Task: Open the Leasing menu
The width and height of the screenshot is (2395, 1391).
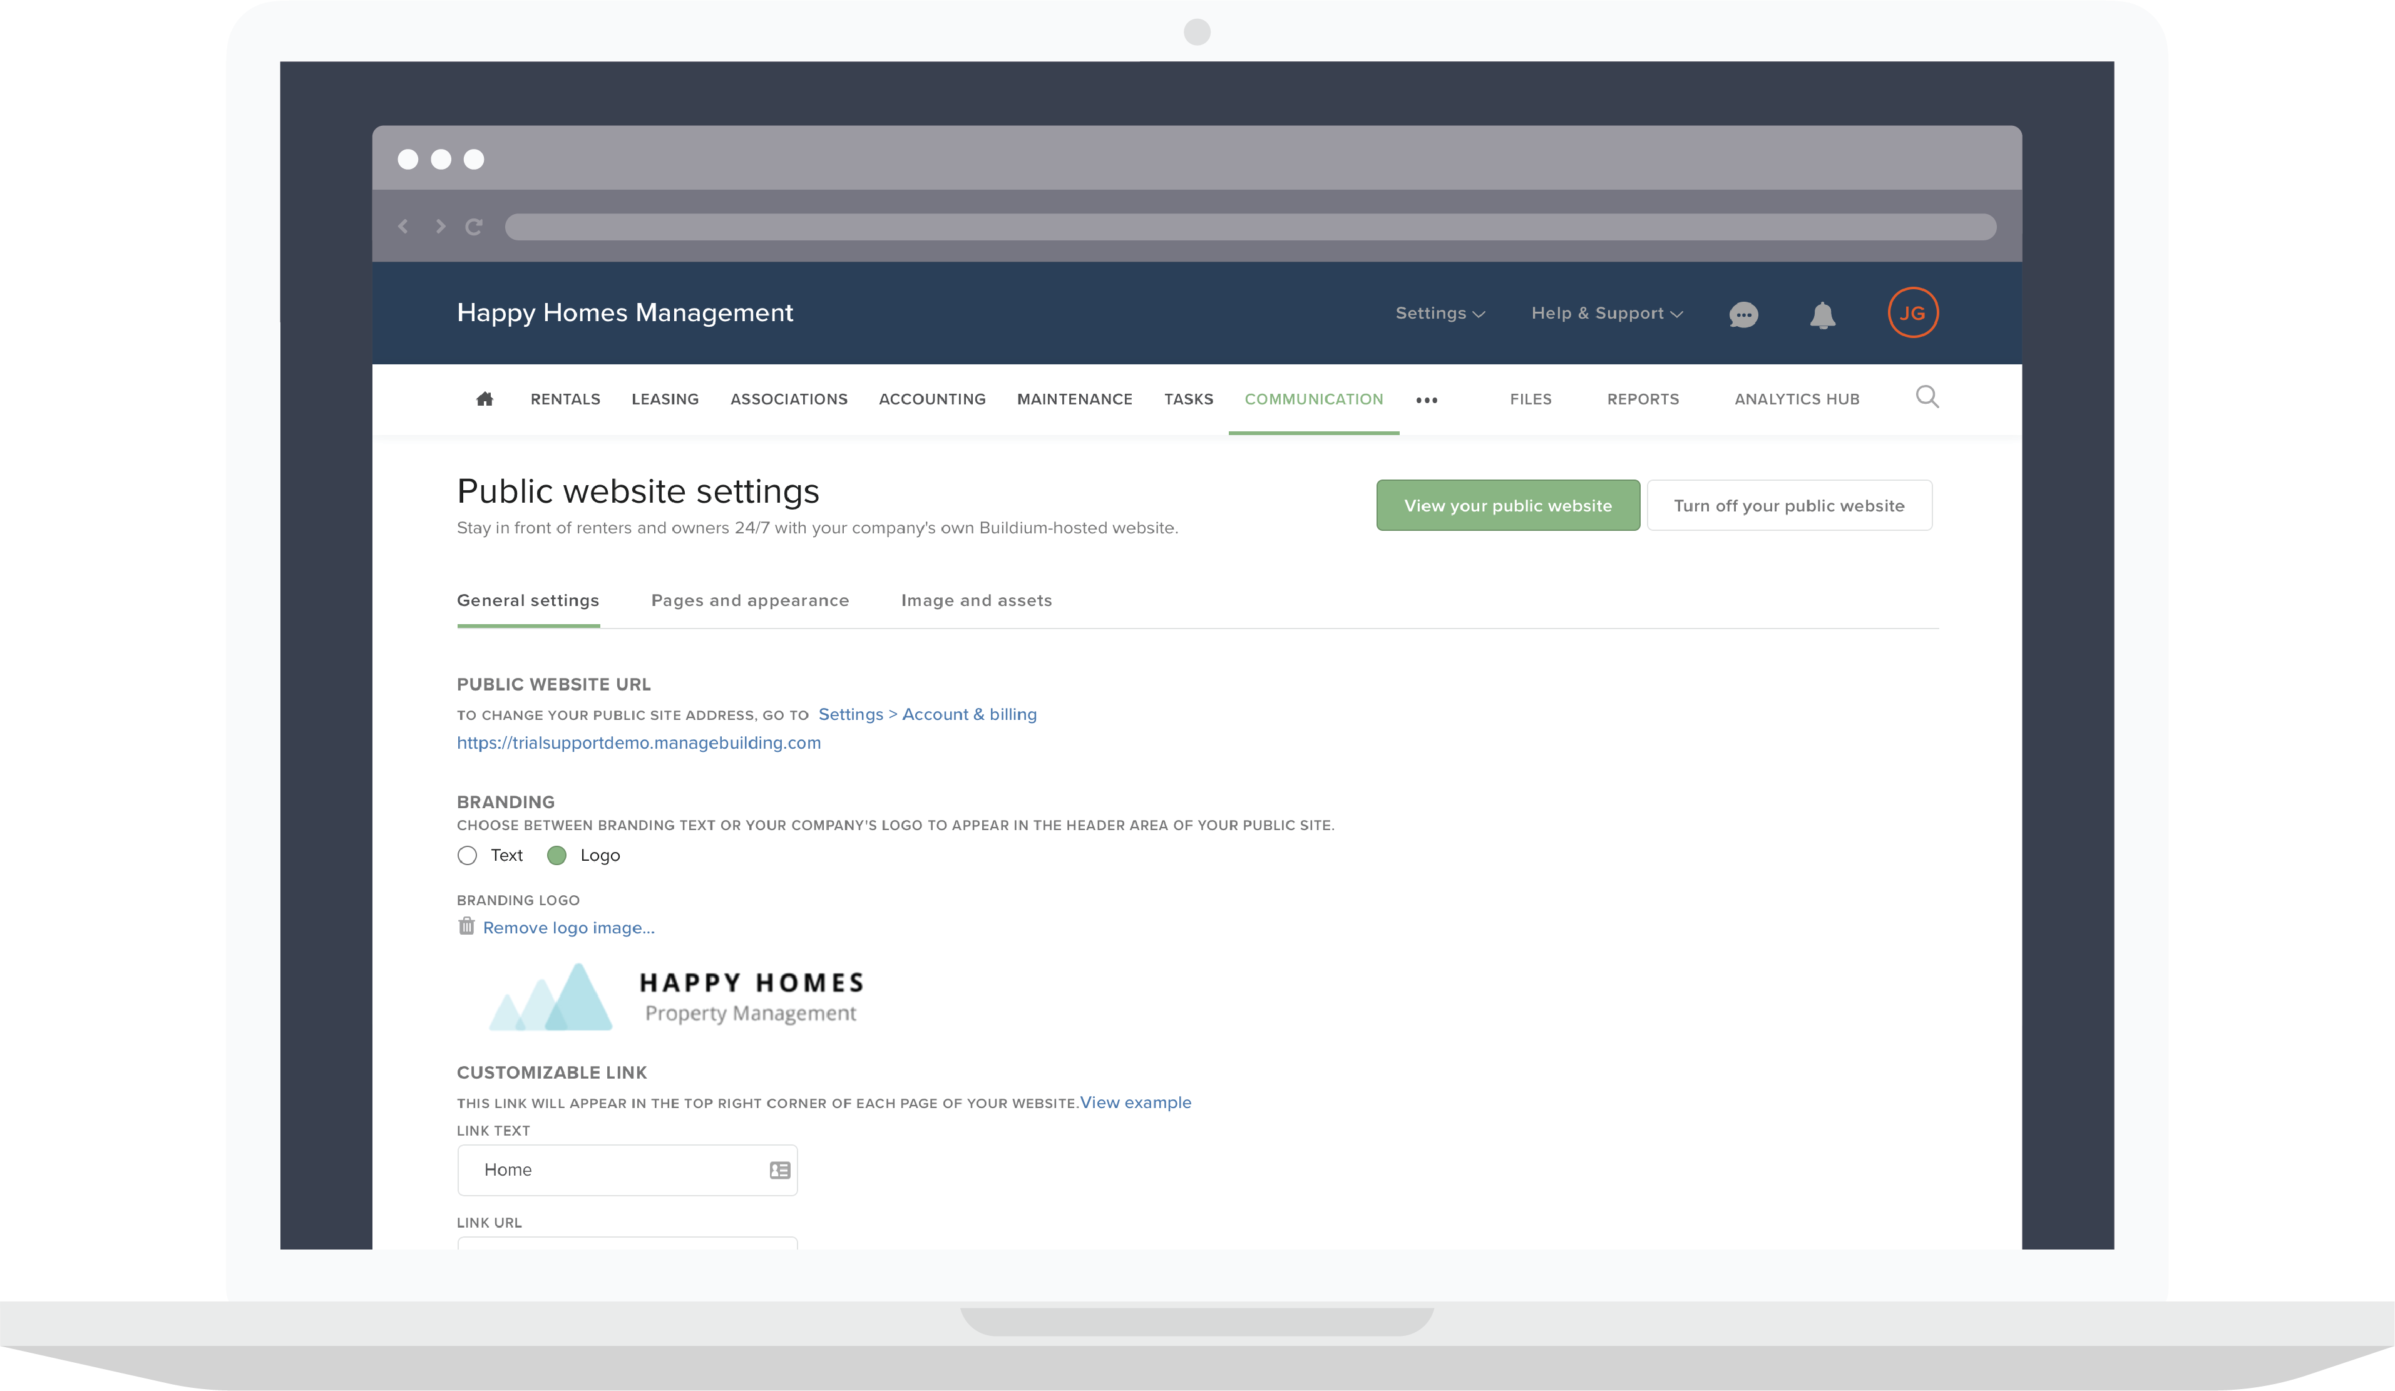Action: tap(665, 399)
